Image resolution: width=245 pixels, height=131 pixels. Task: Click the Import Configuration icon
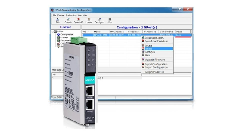143,67
